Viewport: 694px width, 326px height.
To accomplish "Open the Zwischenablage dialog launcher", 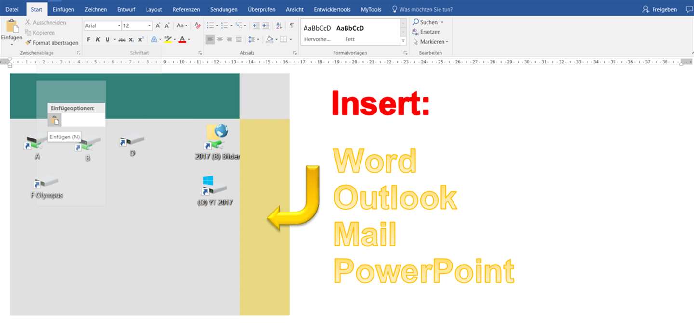I will point(79,53).
